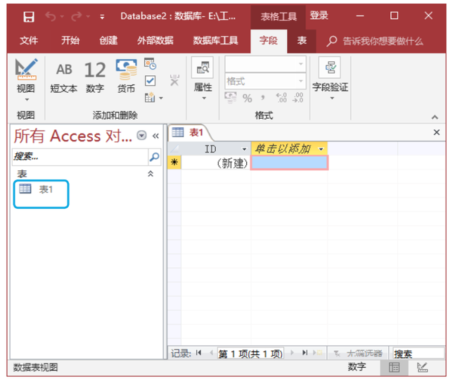The width and height of the screenshot is (450, 379).
Task: Add a Currency (货币) field
Action: [x=126, y=77]
